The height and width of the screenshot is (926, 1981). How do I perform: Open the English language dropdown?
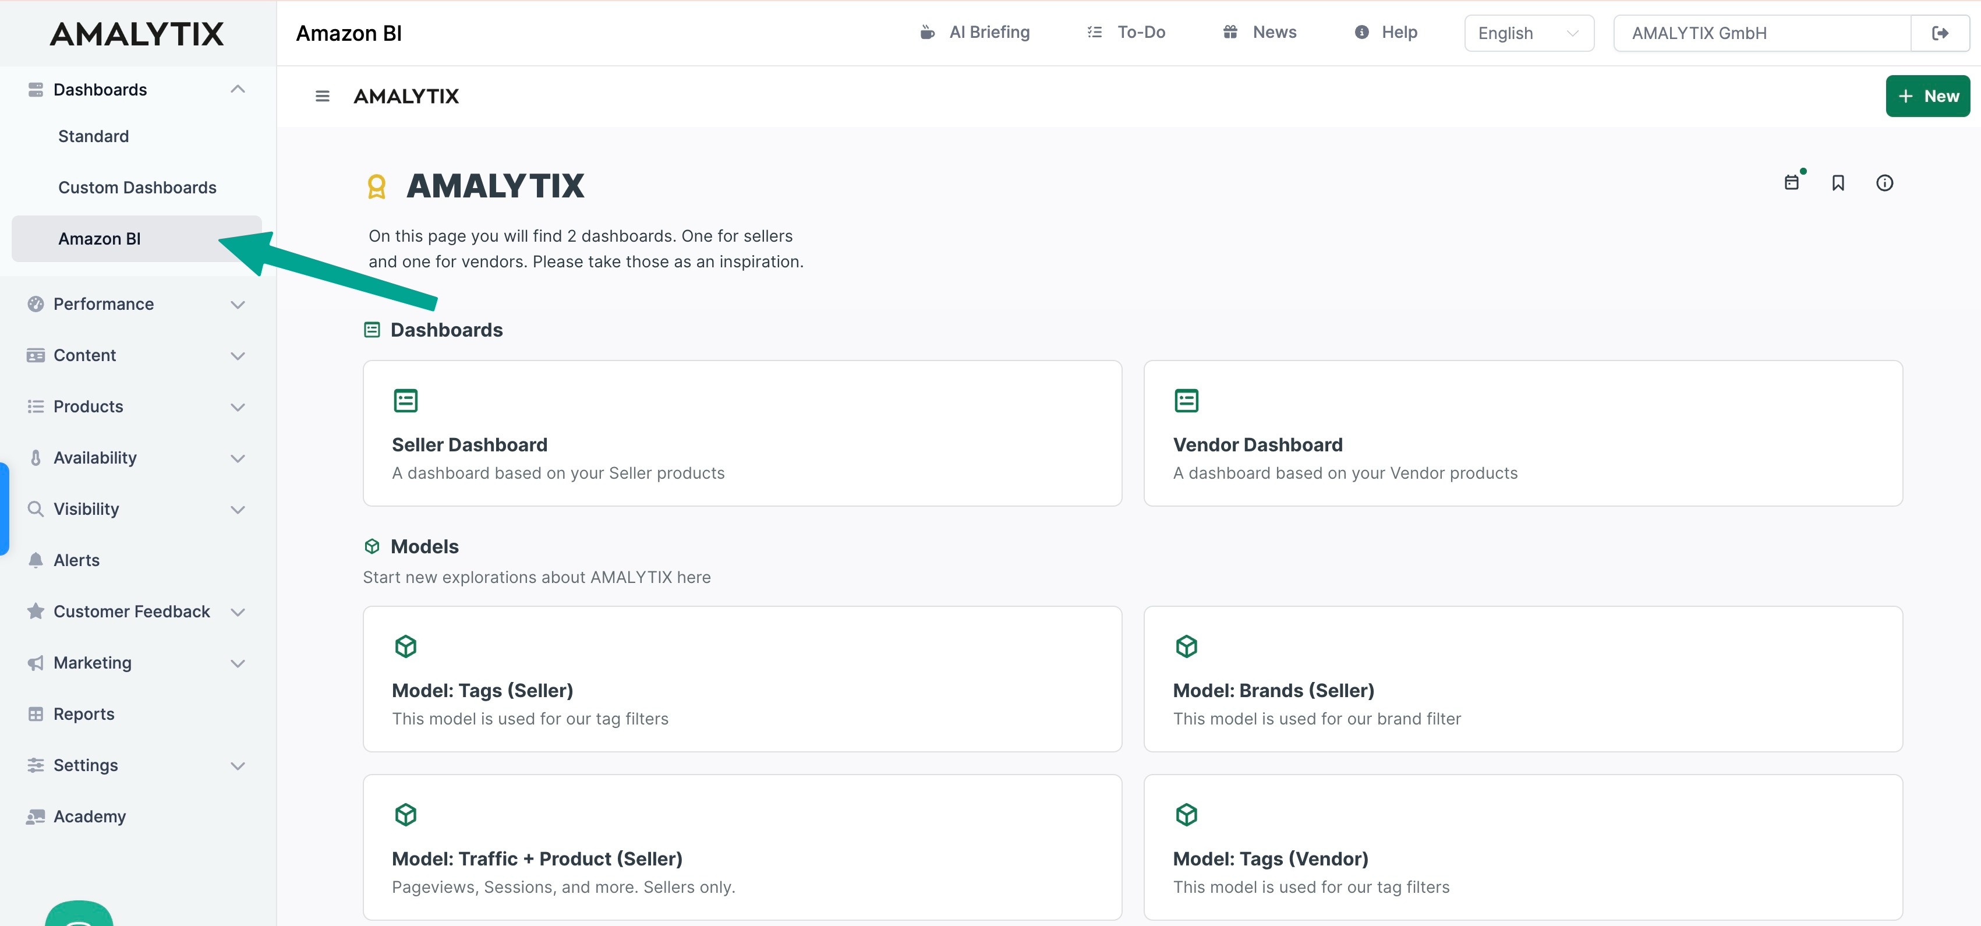1528,32
